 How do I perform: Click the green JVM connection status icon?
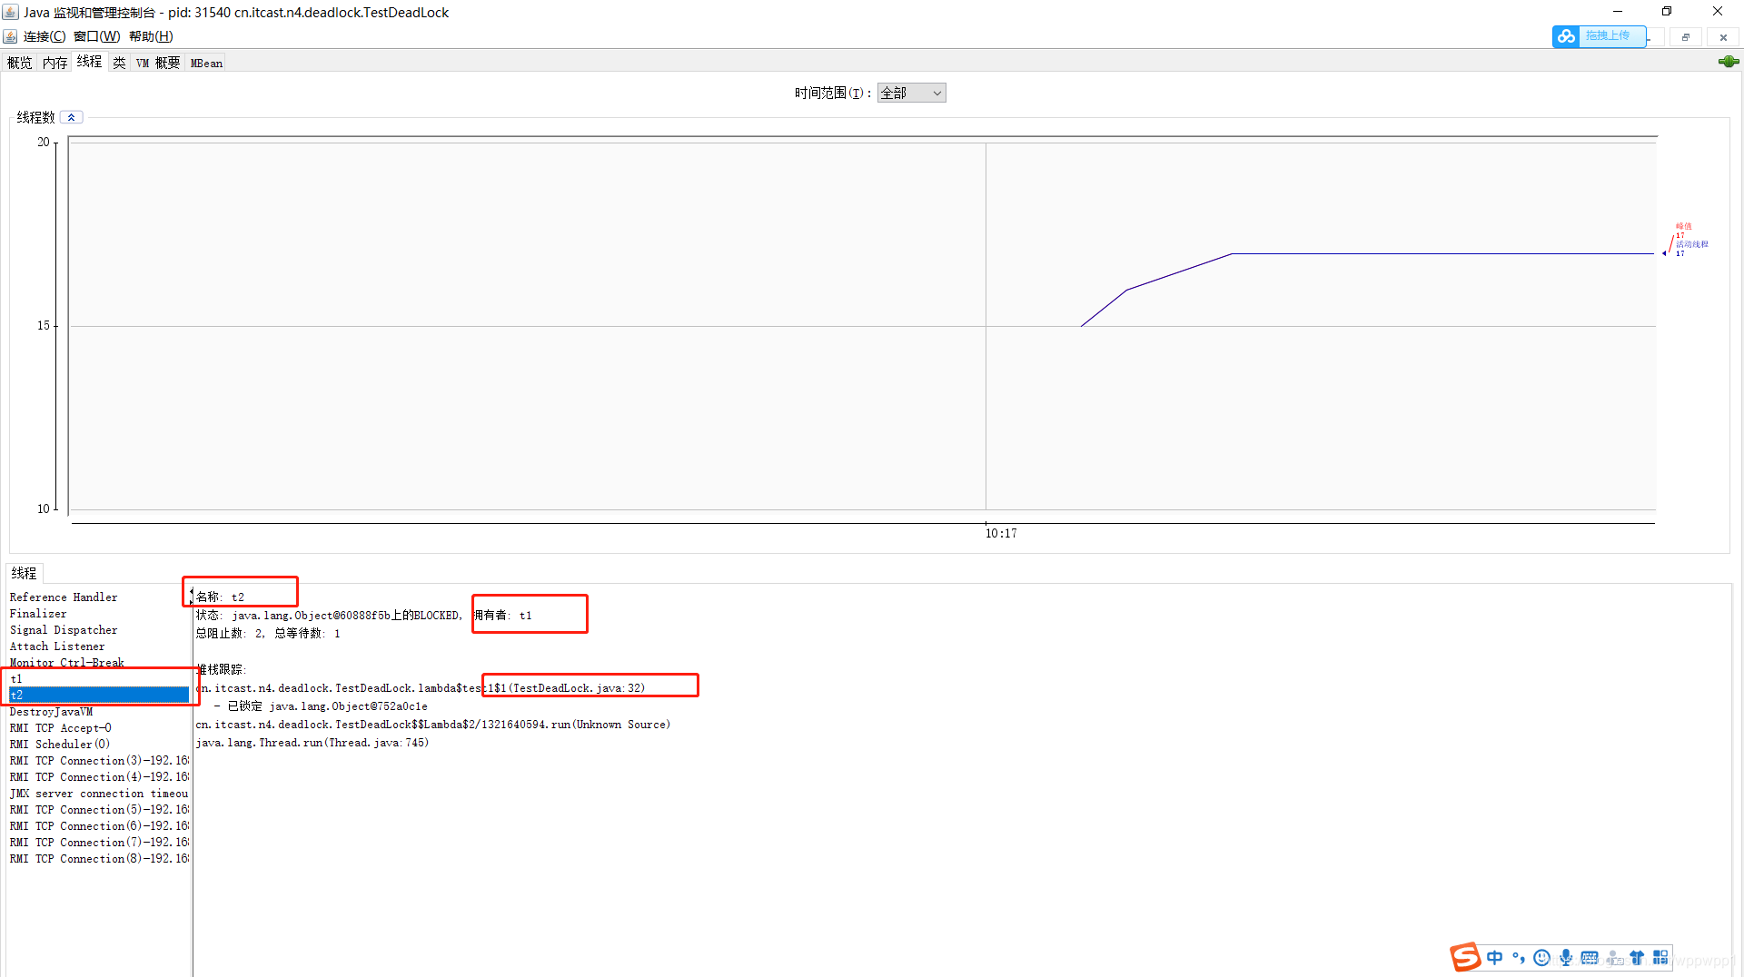point(1728,61)
